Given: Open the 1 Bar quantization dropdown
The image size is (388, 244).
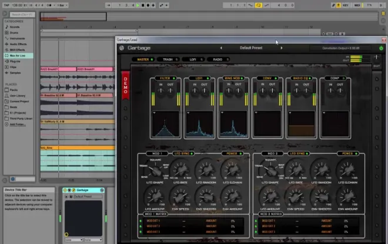Looking at the screenshot, I should (x=62, y=5).
